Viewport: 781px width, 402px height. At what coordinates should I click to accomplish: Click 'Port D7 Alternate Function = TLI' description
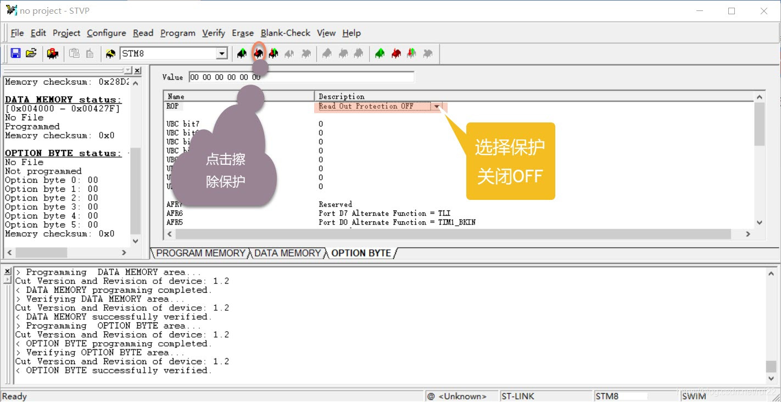point(384,214)
